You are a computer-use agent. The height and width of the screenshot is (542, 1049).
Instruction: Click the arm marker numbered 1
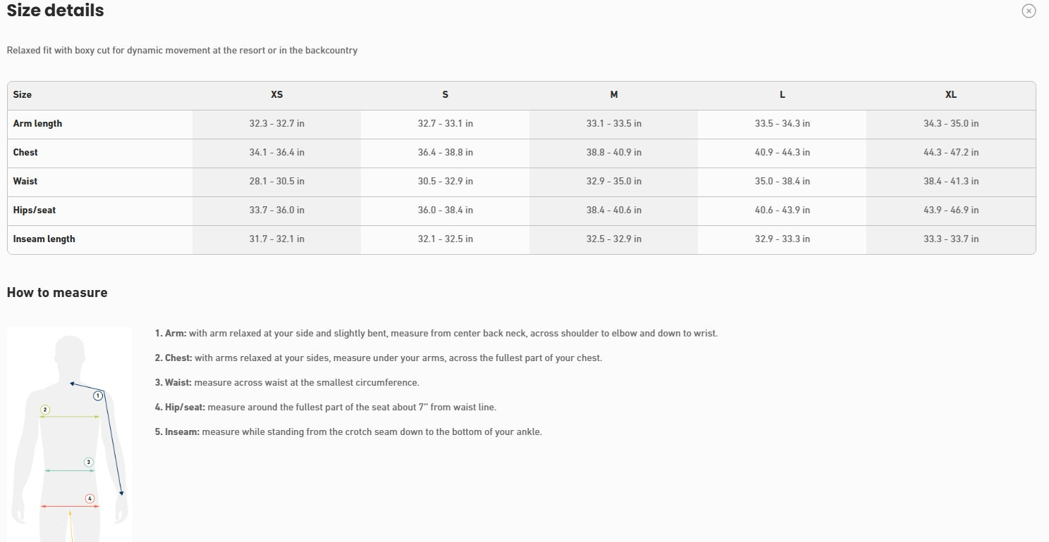click(x=98, y=396)
